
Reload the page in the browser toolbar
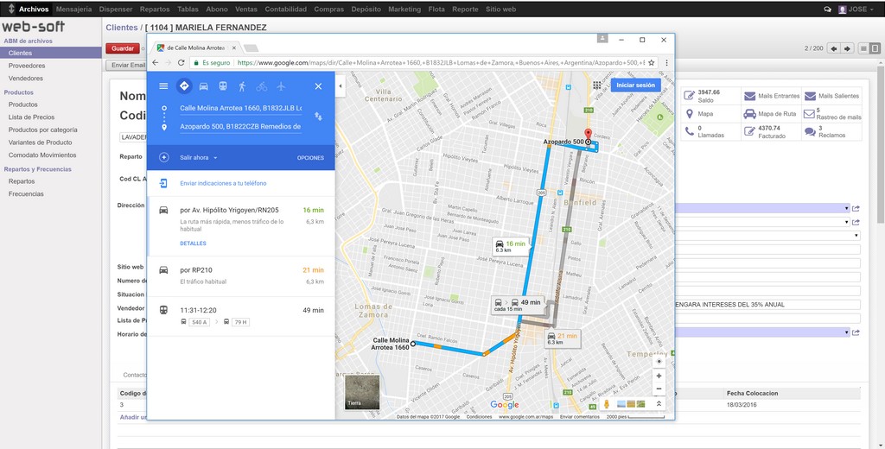[x=181, y=63]
